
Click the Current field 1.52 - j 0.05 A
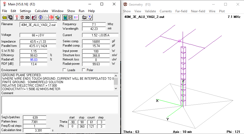(x=100, y=35)
